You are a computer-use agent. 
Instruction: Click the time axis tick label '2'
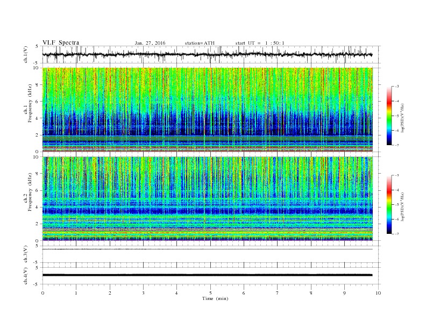coord(110,293)
